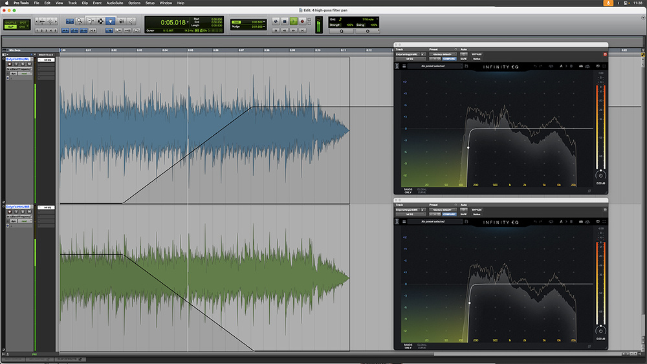
Task: Open the Track menu
Action: 72,3
